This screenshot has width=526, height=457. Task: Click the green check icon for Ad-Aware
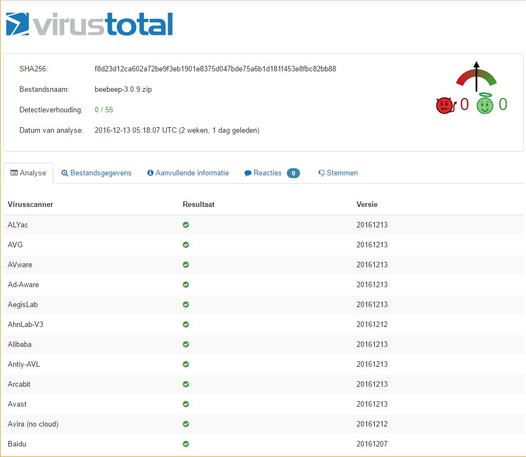tap(186, 285)
